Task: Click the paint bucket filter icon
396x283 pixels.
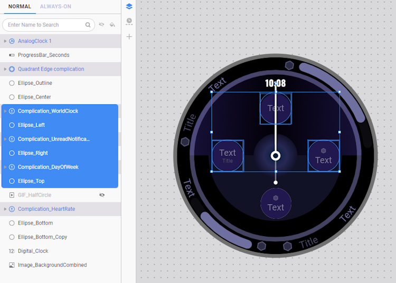Action: [112, 25]
